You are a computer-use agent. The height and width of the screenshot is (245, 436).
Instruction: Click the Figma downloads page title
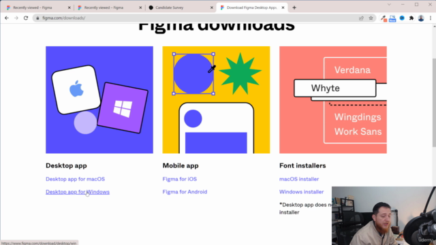tap(217, 27)
